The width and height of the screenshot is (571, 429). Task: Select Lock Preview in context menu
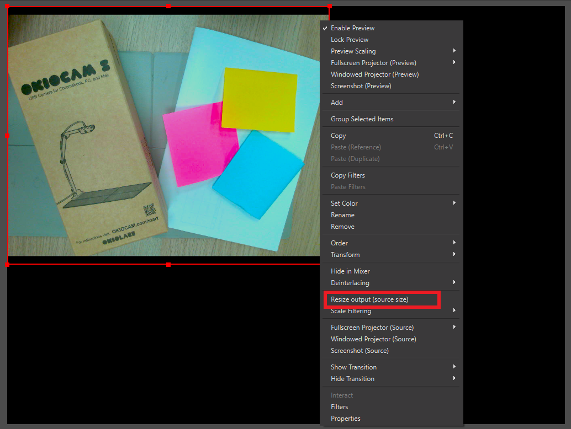pyautogui.click(x=350, y=40)
